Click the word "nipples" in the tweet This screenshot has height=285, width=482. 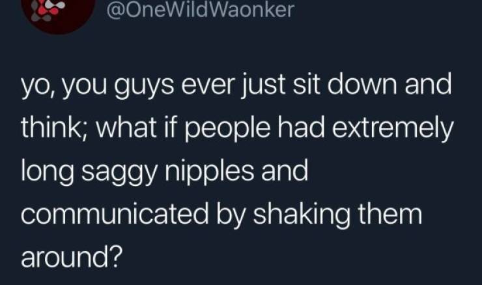[x=209, y=172]
